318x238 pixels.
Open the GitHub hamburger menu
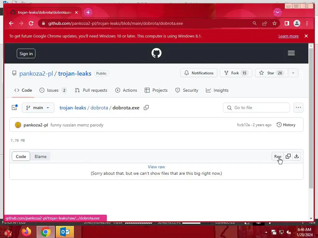point(291,53)
